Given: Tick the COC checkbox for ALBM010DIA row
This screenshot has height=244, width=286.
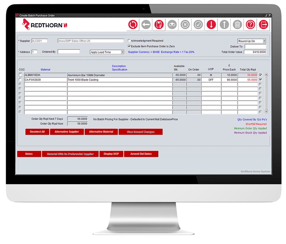Looking at the screenshot, I should [20, 75].
